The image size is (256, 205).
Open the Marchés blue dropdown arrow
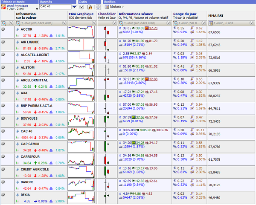coord(74,7)
